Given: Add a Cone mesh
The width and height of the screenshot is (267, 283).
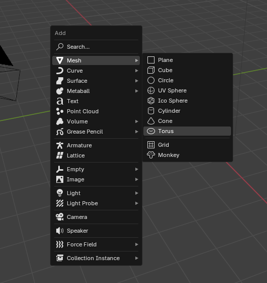Looking at the screenshot, I should (187, 121).
